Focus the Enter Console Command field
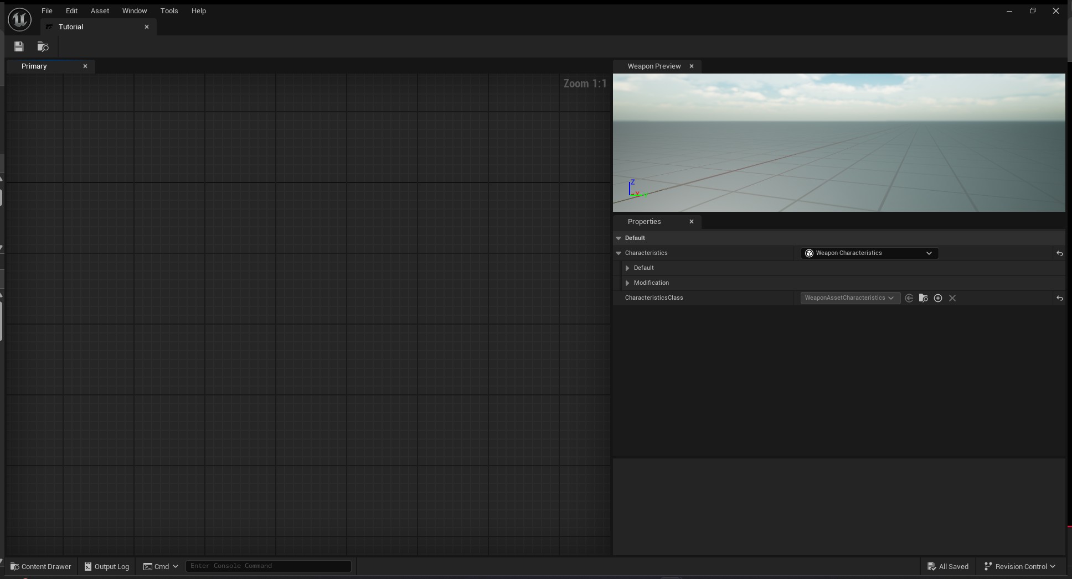Image resolution: width=1072 pixels, height=579 pixels. click(269, 566)
